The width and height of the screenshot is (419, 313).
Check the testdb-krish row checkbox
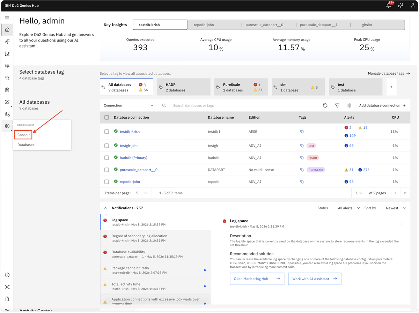click(106, 132)
